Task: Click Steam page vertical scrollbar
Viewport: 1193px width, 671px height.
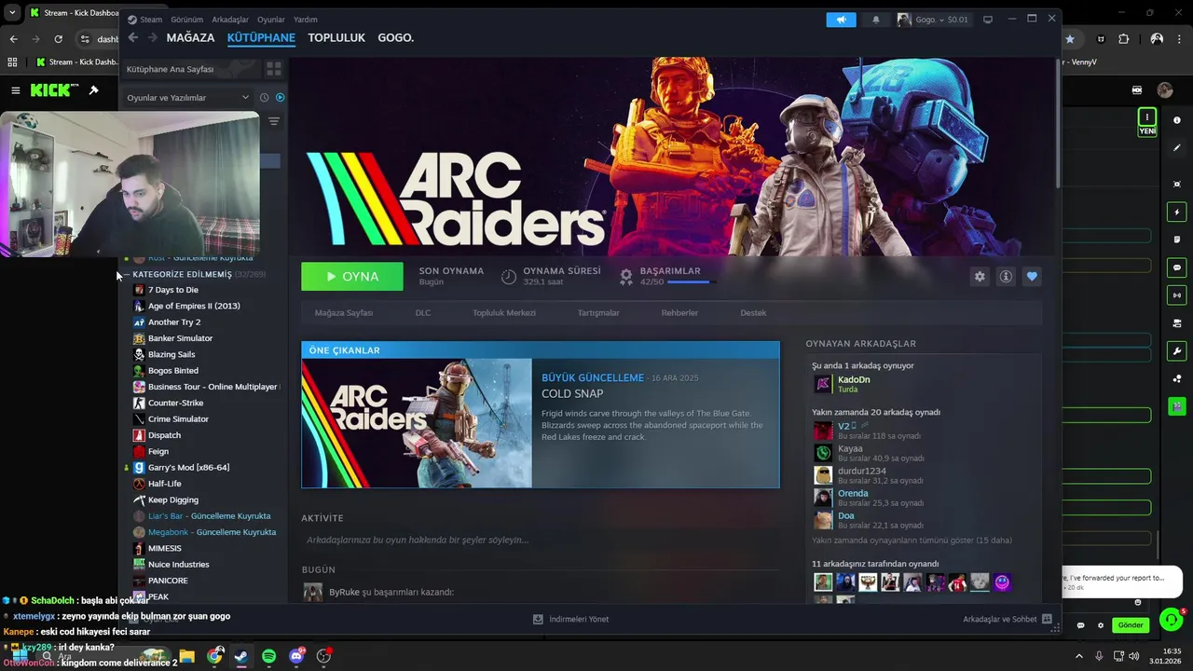Action: tap(1057, 121)
